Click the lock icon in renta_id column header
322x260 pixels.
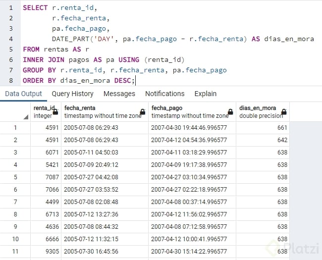pyautogui.click(x=55, y=112)
